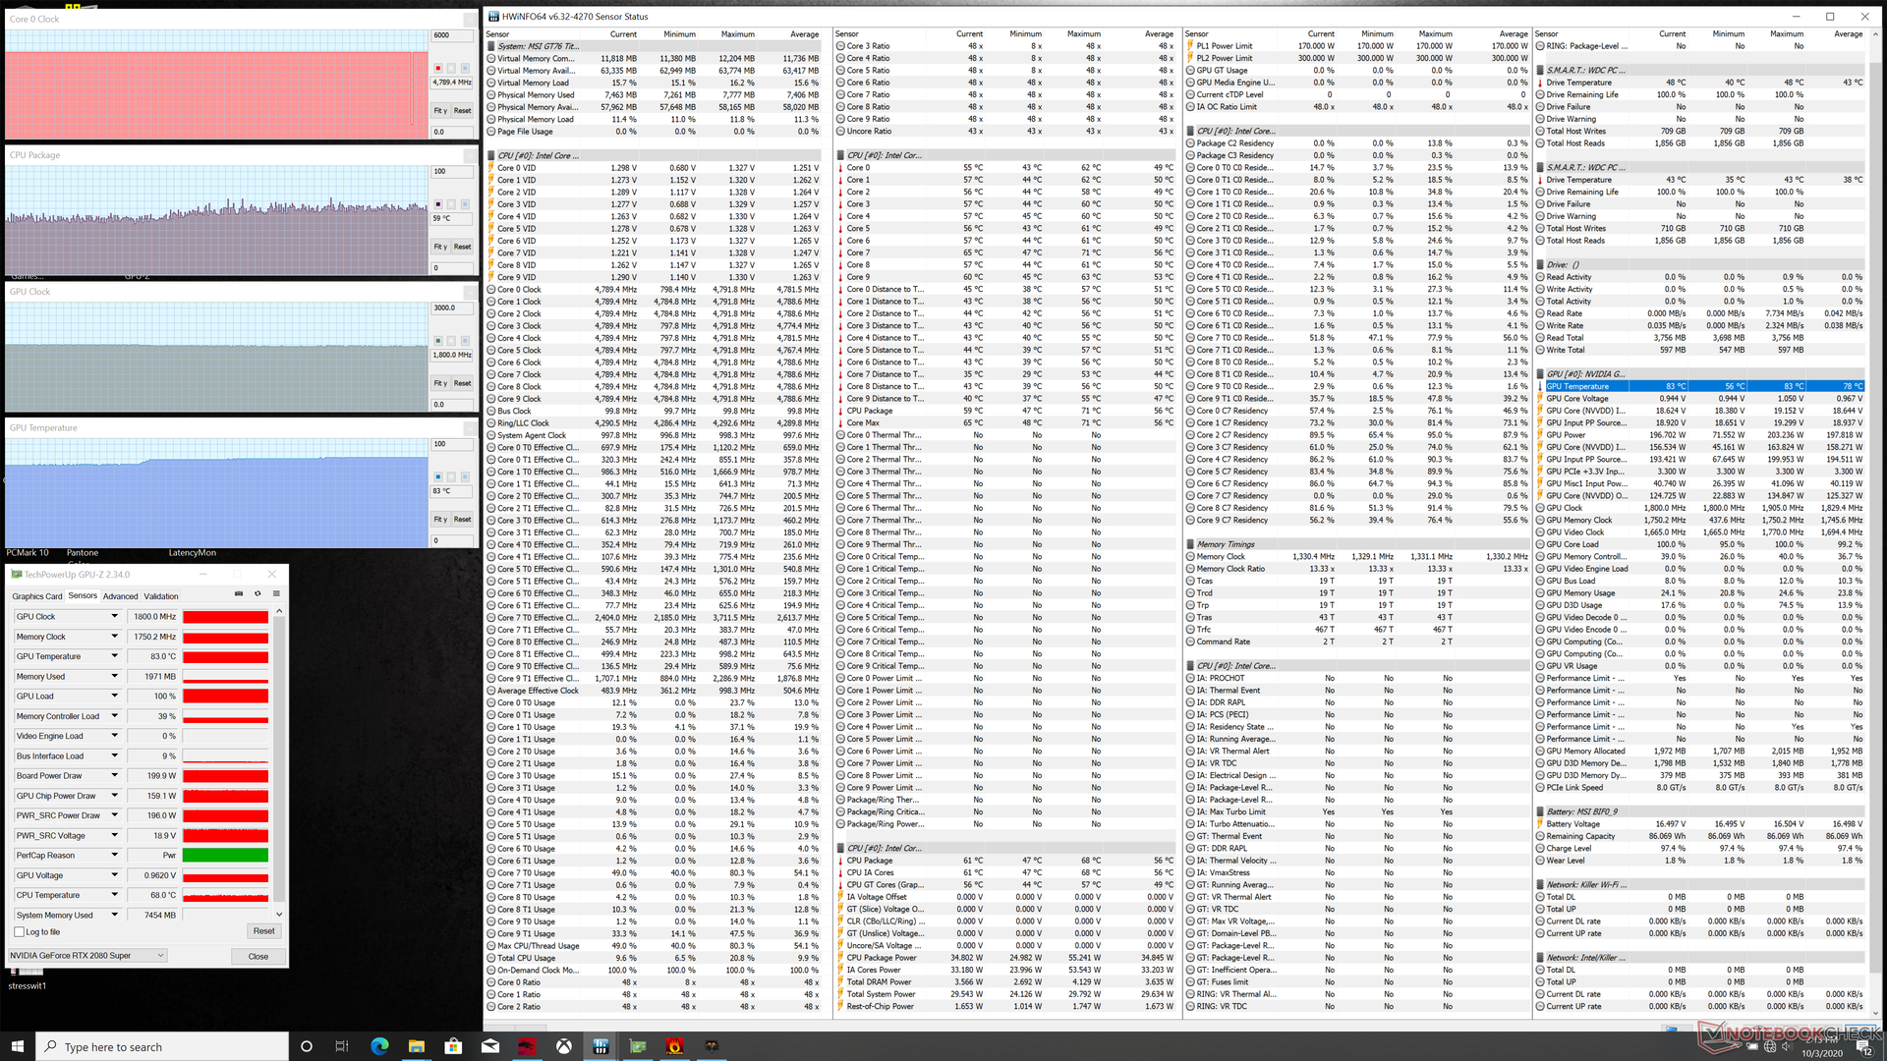Open the Mail app from the taskbar
1887x1061 pixels.
point(490,1046)
